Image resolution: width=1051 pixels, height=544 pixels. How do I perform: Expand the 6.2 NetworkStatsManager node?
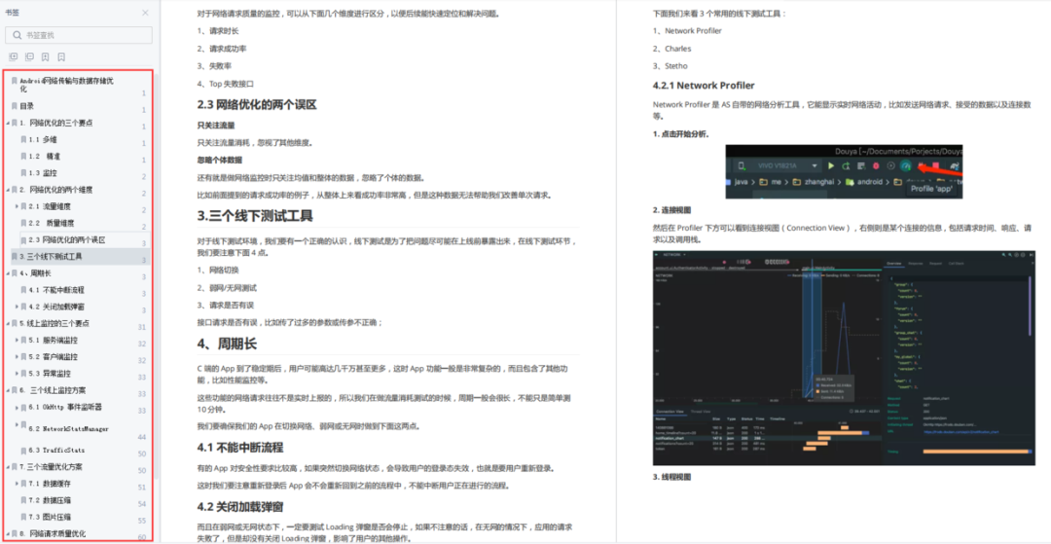coord(17,424)
